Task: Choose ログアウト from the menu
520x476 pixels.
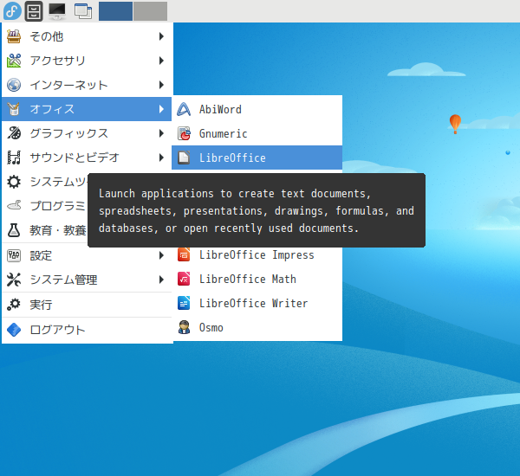Action: tap(87, 330)
